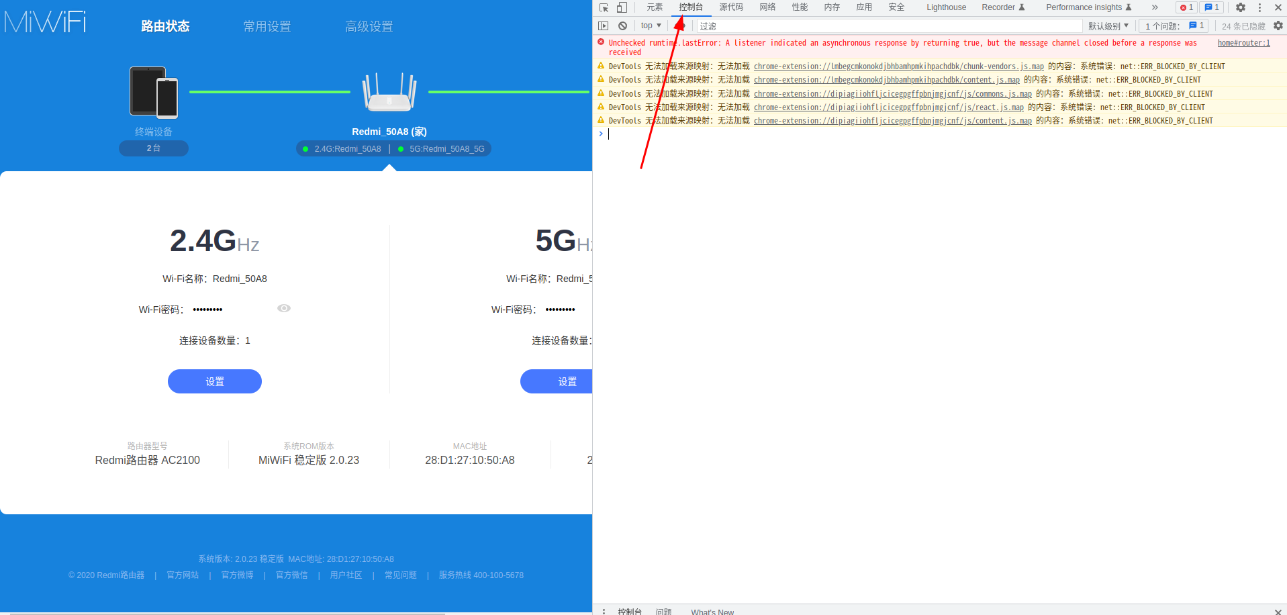Image resolution: width=1287 pixels, height=615 pixels.
Task: Switch to the 网络 Network tab
Action: point(767,7)
